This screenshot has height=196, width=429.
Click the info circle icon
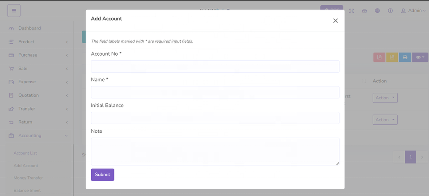[390, 11]
